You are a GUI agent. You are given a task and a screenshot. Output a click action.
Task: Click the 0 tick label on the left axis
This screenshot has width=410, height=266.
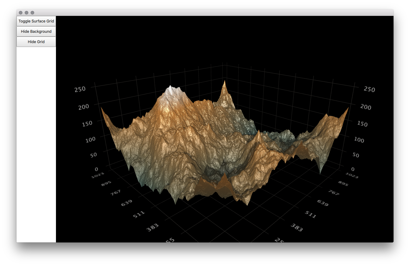point(96,169)
